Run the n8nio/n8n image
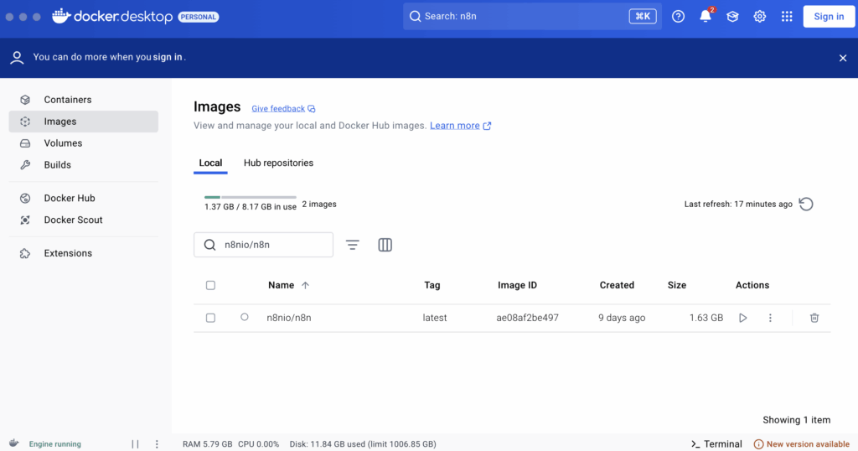858x451 pixels. (x=742, y=318)
